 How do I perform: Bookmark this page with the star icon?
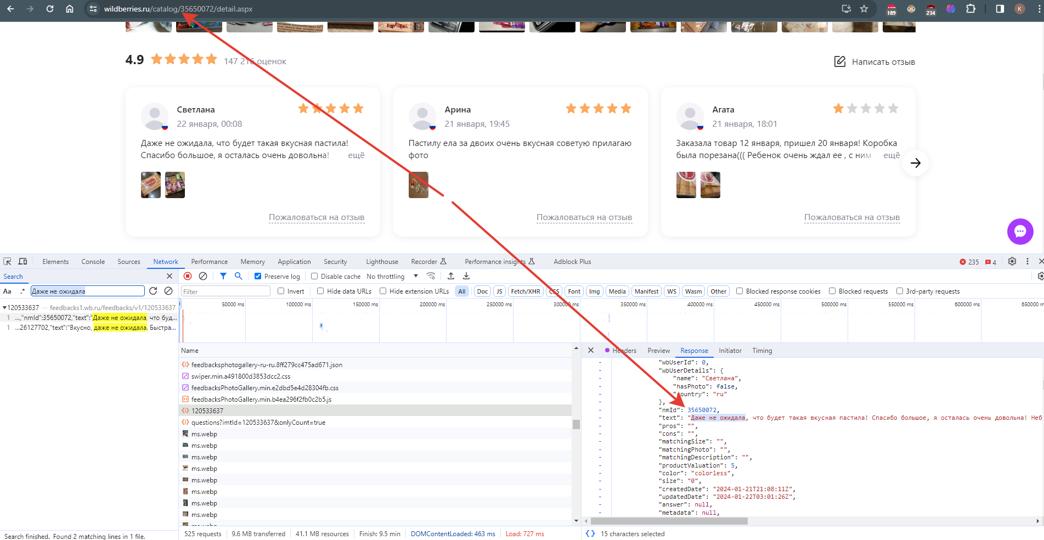(864, 9)
